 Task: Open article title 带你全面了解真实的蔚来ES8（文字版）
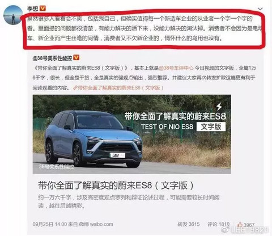pos(116,185)
